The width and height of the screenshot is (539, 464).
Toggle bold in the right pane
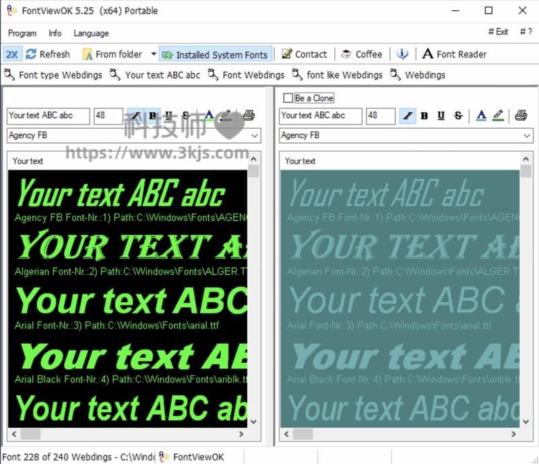[x=424, y=115]
